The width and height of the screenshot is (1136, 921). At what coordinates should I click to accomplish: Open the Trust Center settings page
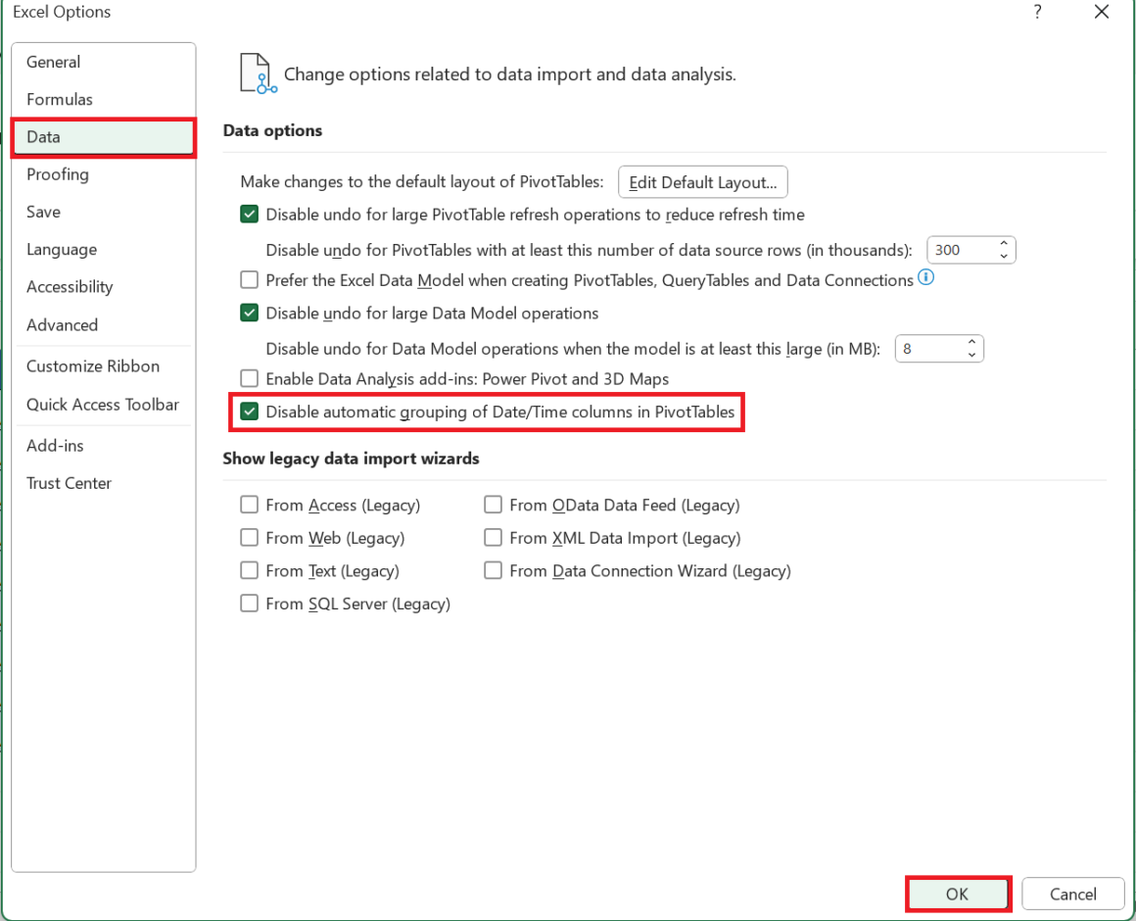click(69, 483)
